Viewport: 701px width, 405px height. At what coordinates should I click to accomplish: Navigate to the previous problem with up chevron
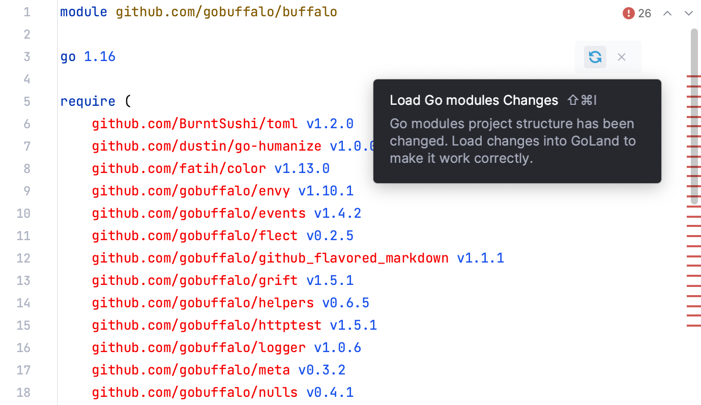pyautogui.click(x=667, y=13)
